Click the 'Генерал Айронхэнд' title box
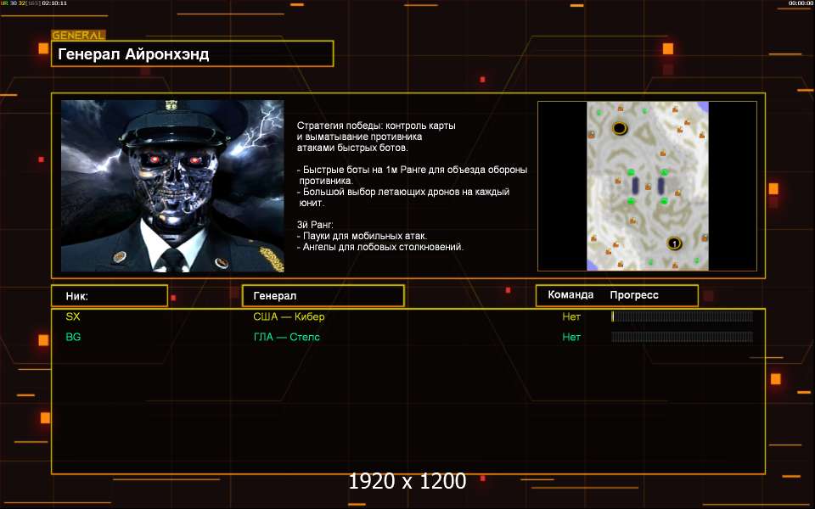 click(x=193, y=54)
